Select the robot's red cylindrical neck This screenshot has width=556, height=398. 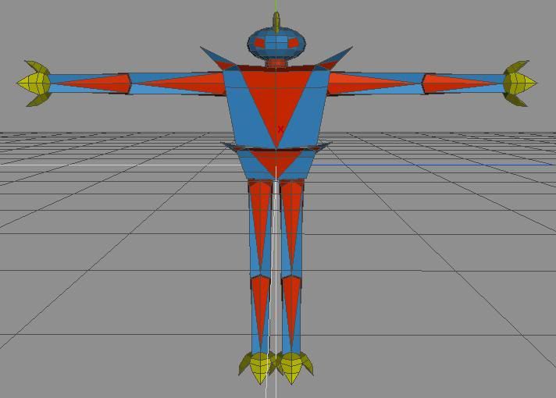coord(276,63)
